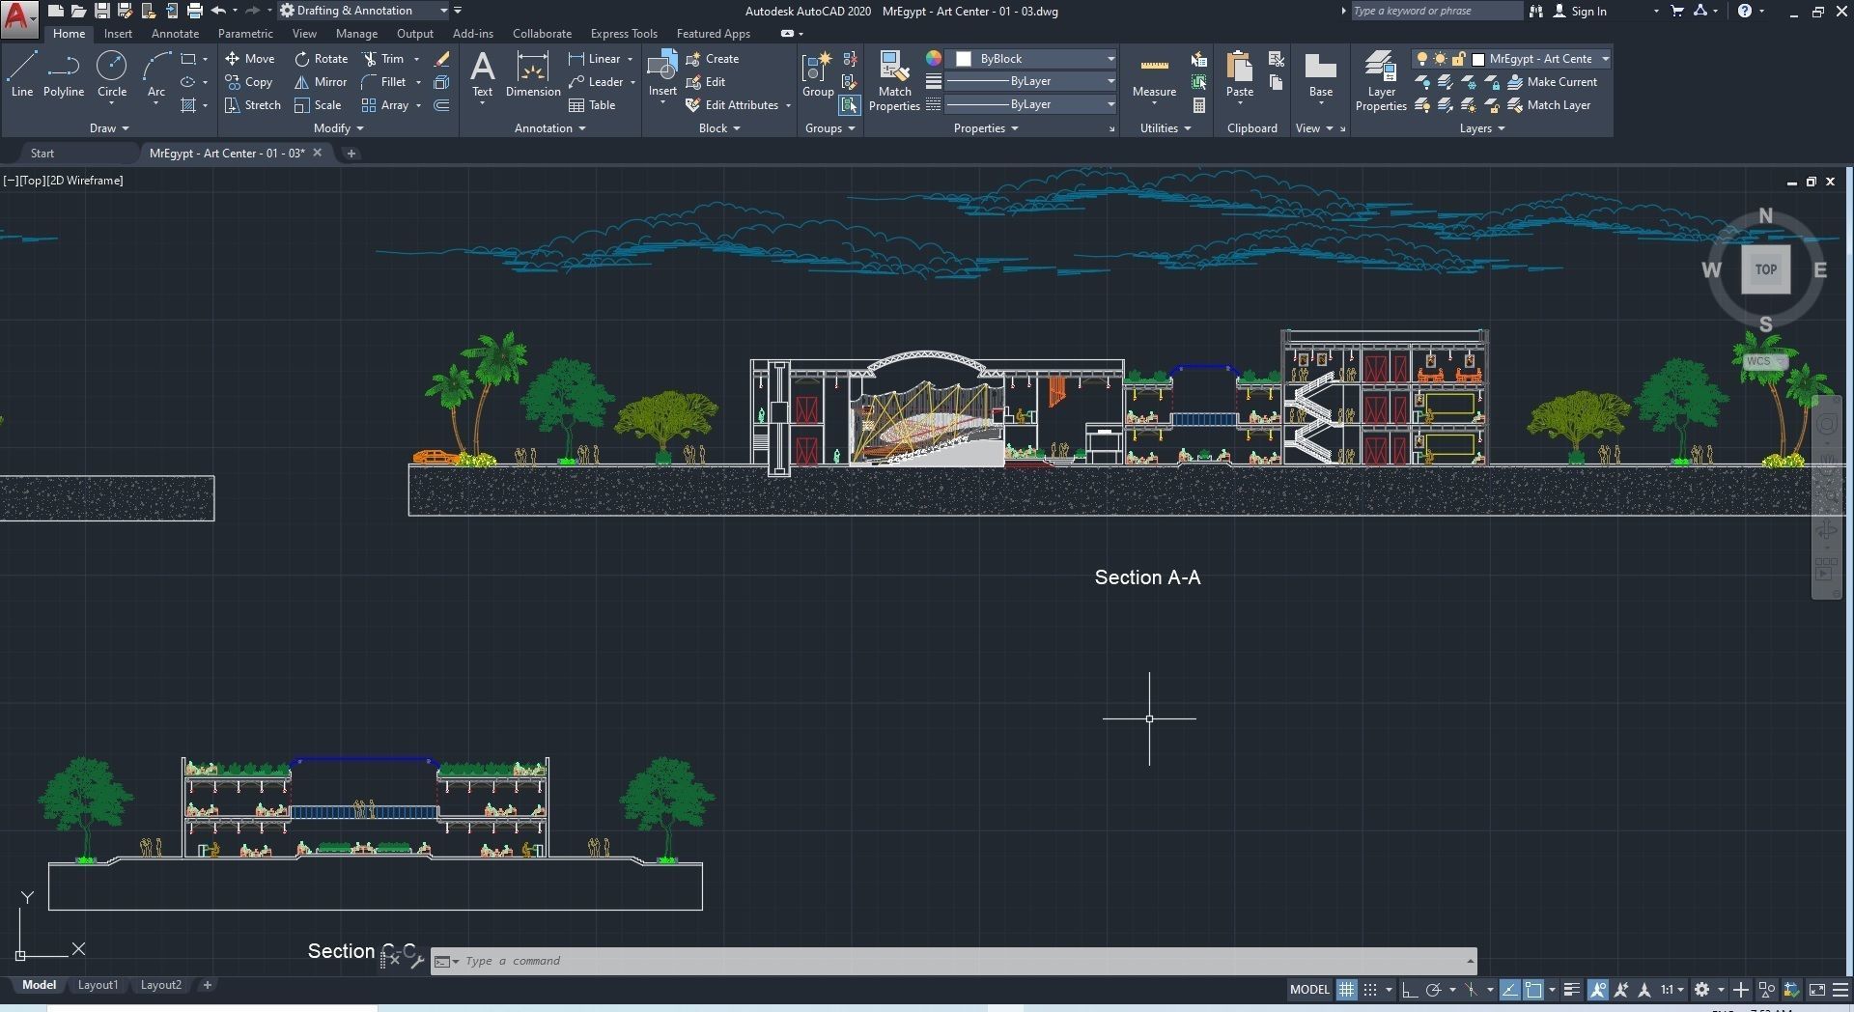Click Make Current layer button

click(x=1552, y=82)
